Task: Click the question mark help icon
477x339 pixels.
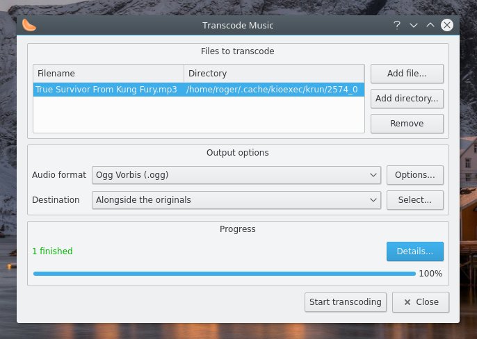Action: point(396,25)
